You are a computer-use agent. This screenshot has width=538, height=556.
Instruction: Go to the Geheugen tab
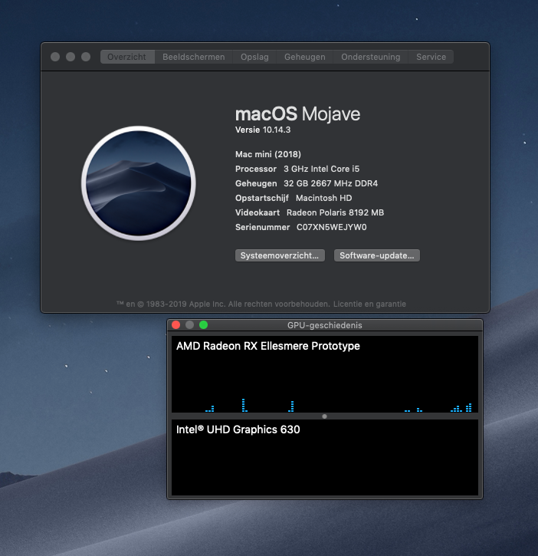point(305,57)
